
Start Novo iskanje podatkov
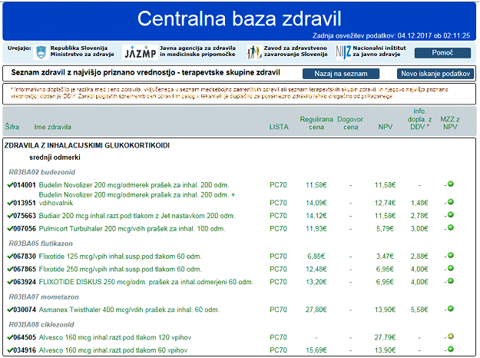click(x=435, y=74)
